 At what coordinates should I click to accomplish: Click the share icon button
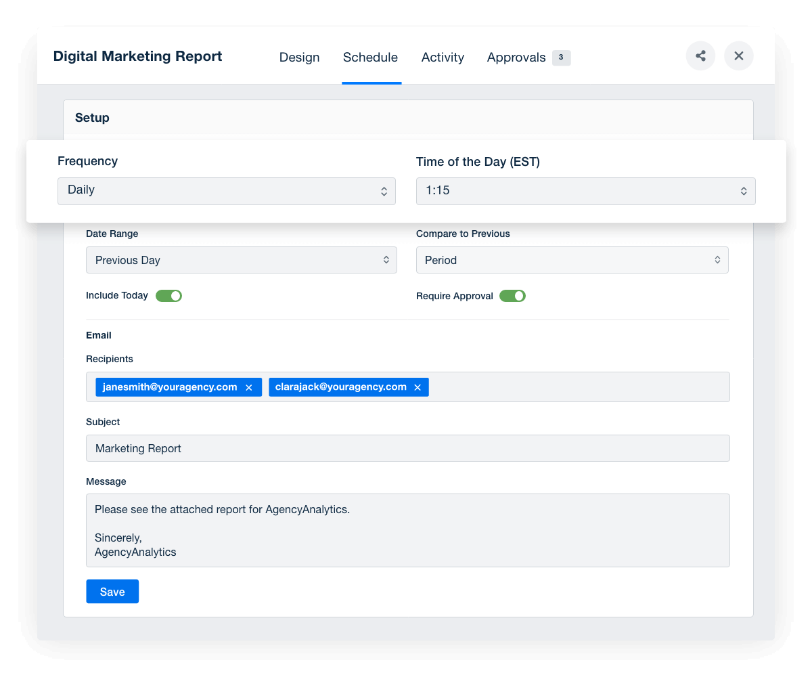coord(700,56)
